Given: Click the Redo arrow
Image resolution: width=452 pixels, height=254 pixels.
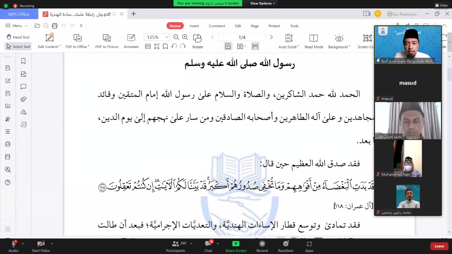Looking at the screenshot, I should pos(72,26).
